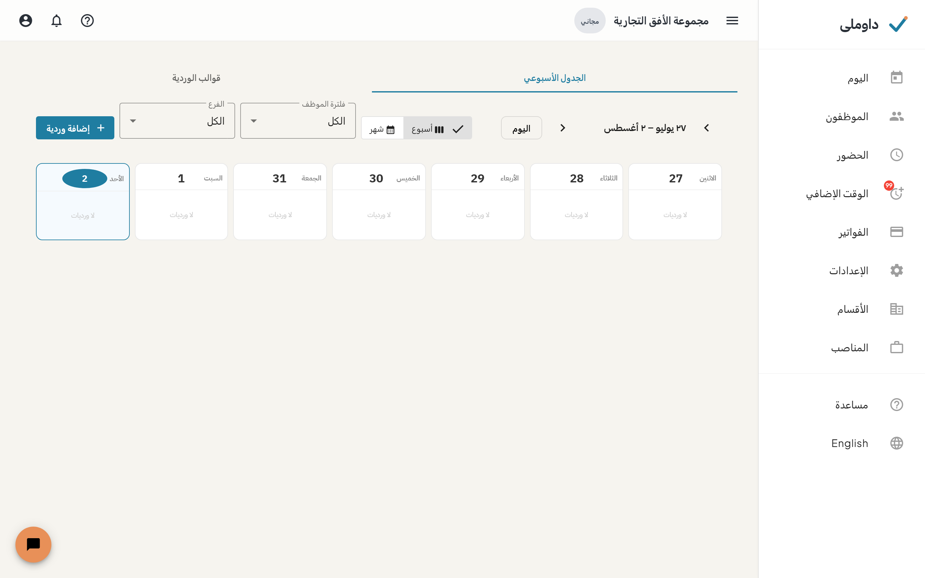Click the date range ٢٧ يوليو – ٢ أغسطس
Image resolution: width=925 pixels, height=578 pixels.
coord(644,128)
